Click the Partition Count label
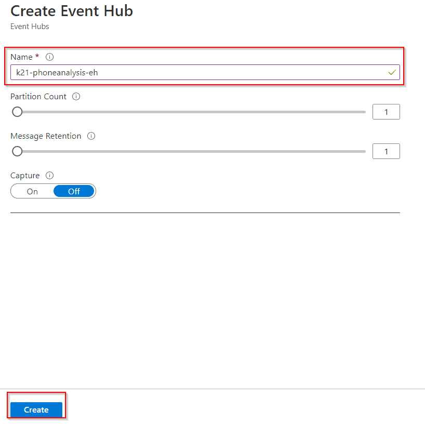The image size is (425, 424). (38, 96)
